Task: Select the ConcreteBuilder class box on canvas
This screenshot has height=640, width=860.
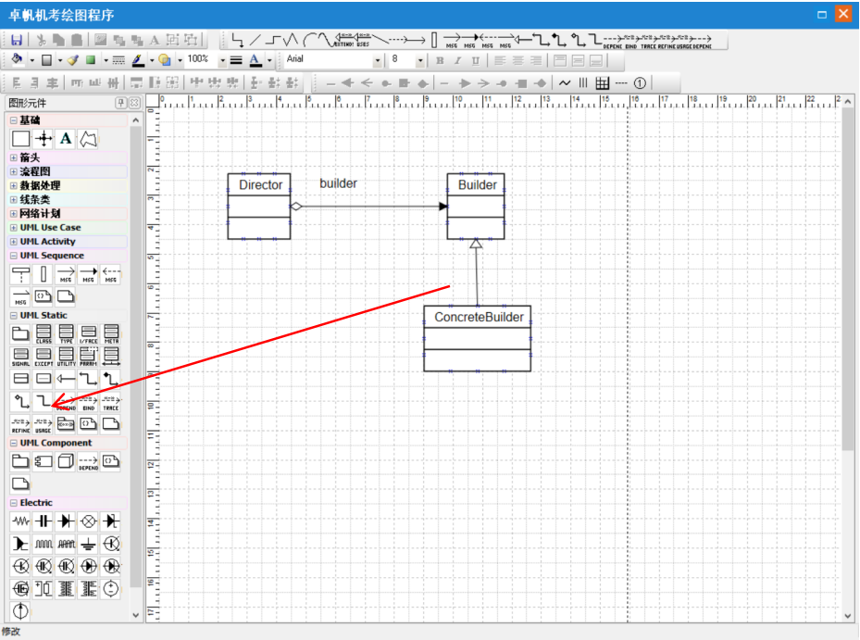Action: coord(477,339)
